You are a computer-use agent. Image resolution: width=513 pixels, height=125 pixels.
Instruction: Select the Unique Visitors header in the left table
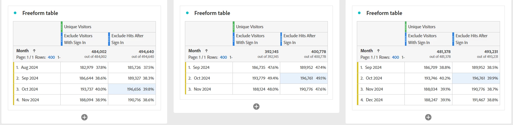78,27
